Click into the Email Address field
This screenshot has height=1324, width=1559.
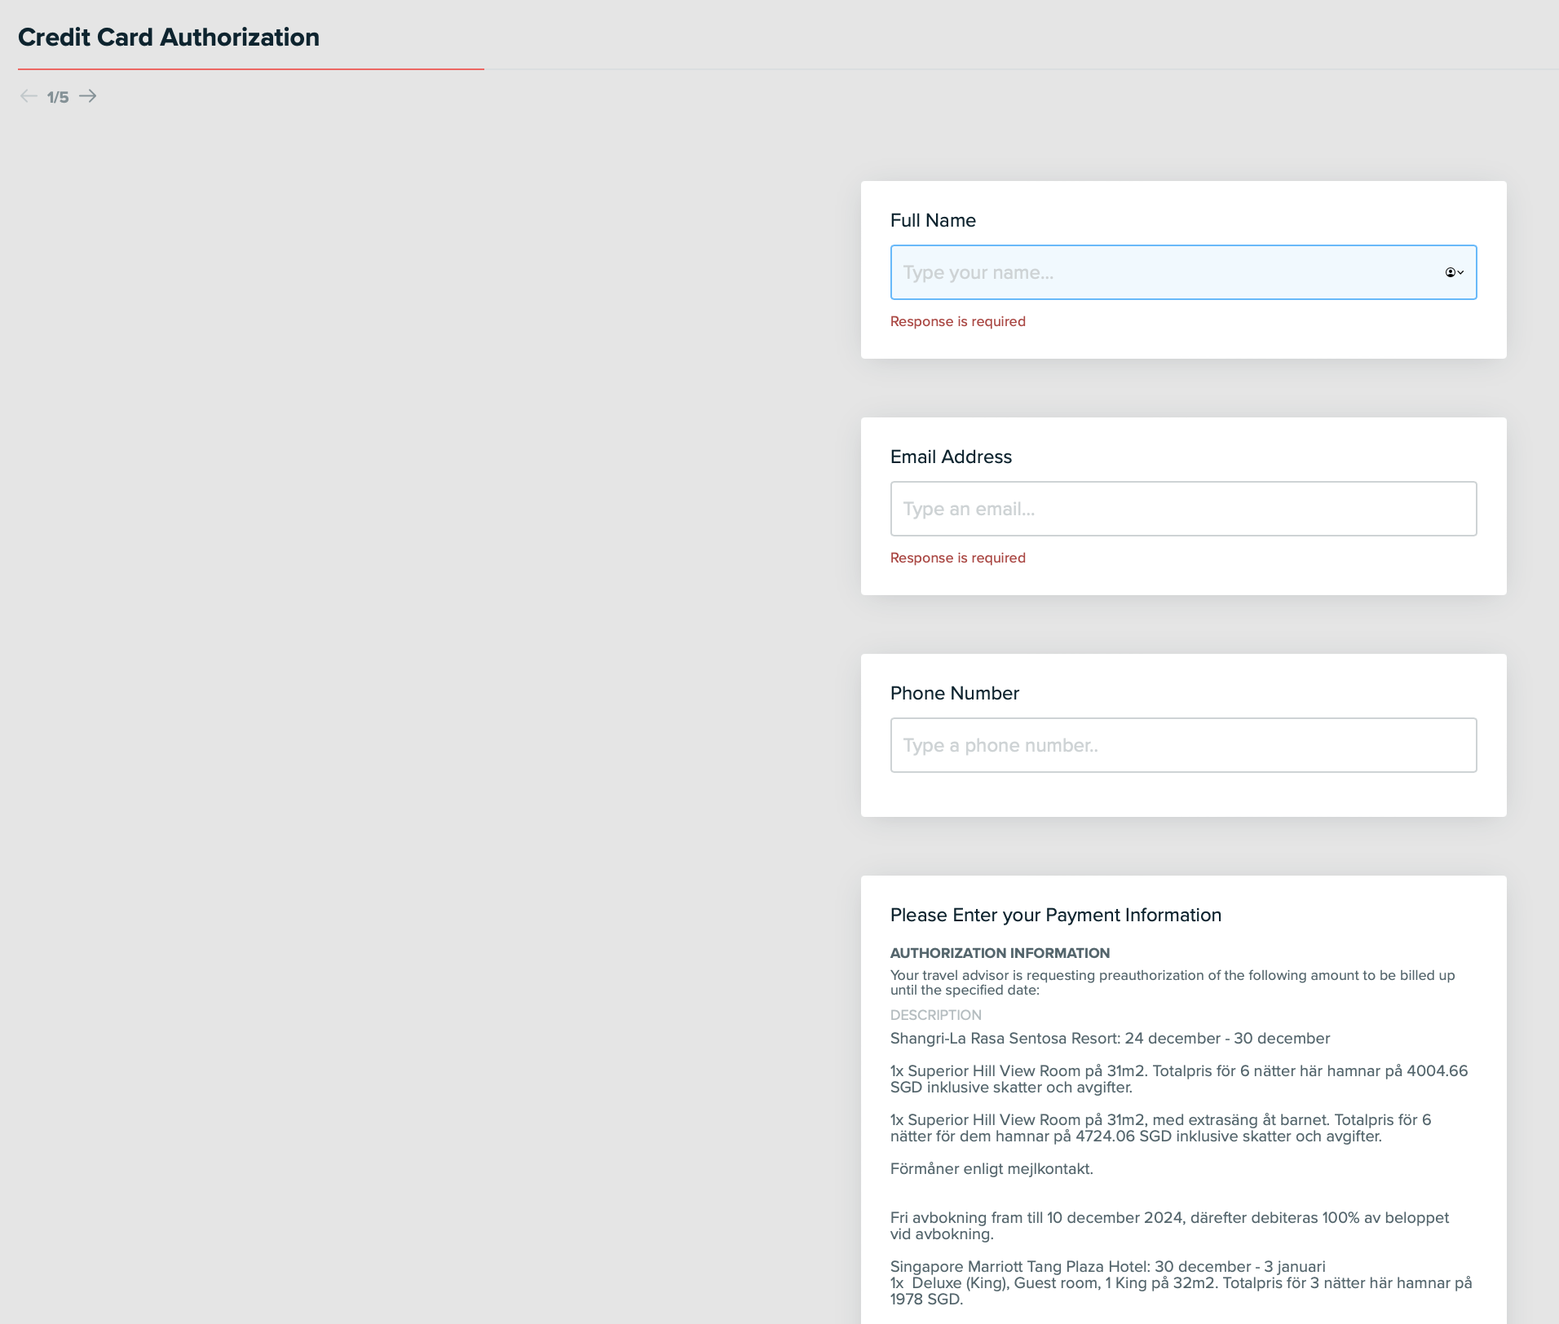1182,509
